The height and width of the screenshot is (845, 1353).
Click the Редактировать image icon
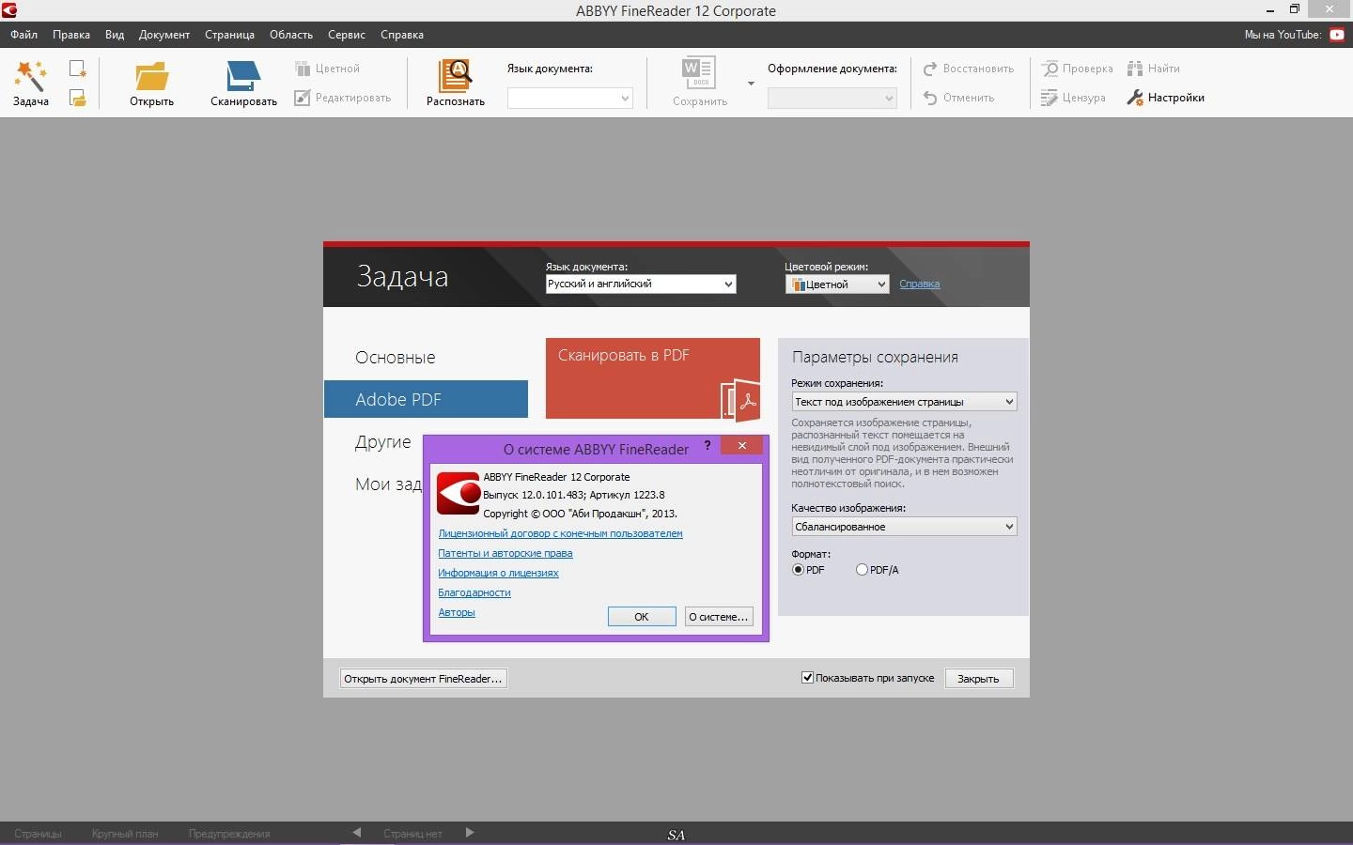tap(303, 98)
